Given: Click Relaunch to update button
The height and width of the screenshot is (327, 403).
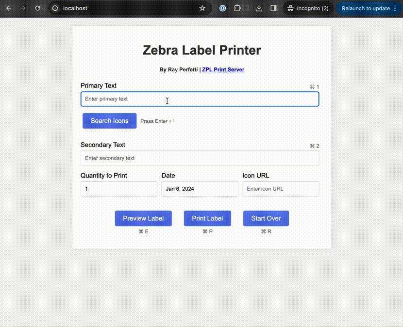Looking at the screenshot, I should (x=366, y=8).
